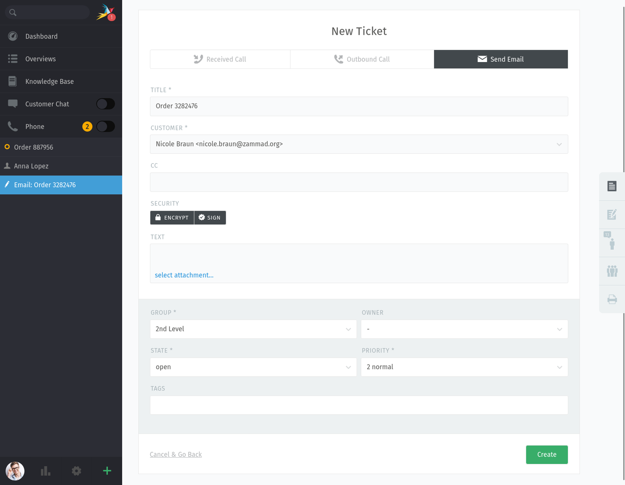Open the print view icon in the sidebar

[612, 299]
